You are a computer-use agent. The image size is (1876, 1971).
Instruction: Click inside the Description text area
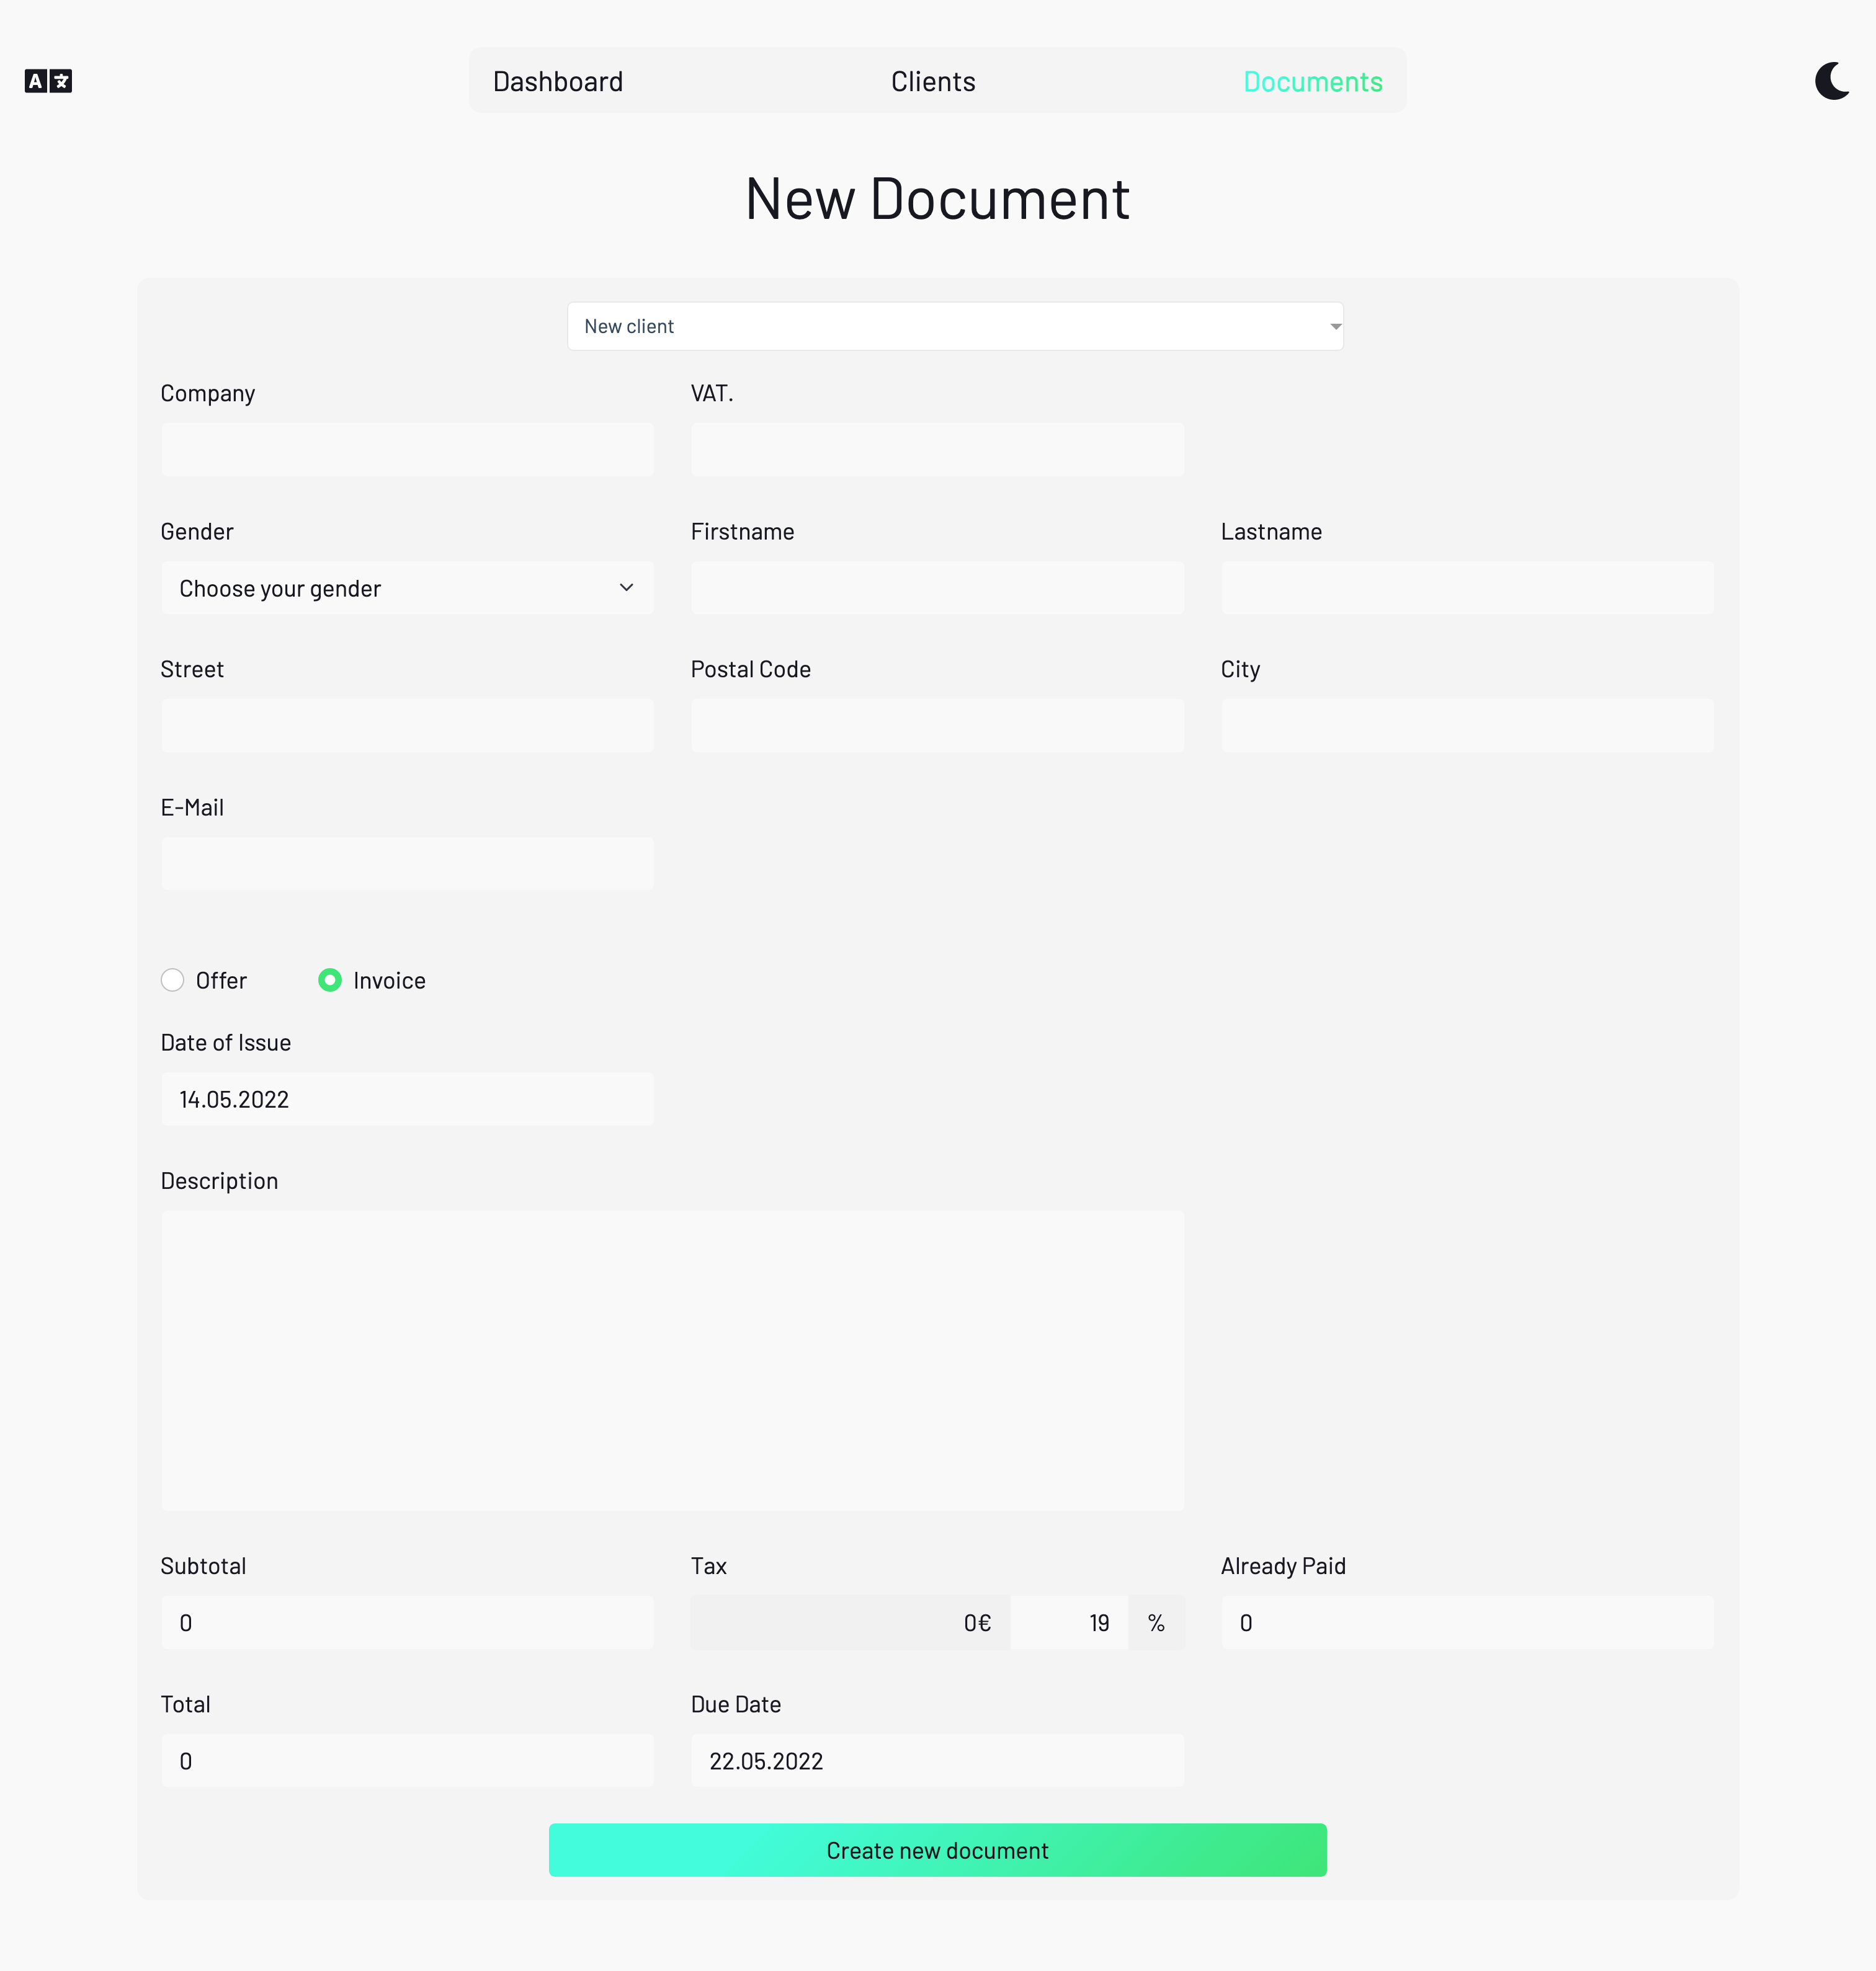tap(672, 1360)
